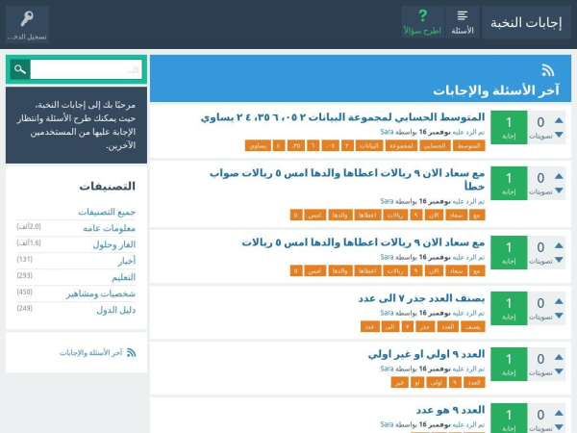Click the green search magnifier button
577x433 pixels.
tap(19, 69)
